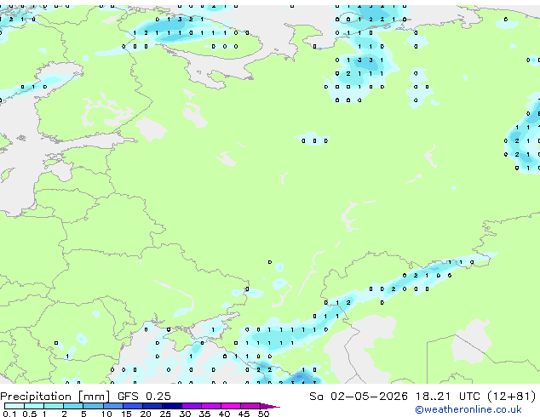Screen dimensions: 540x417
Task: Click the 1–2 mm legend color swatch
Action: pos(54,406)
